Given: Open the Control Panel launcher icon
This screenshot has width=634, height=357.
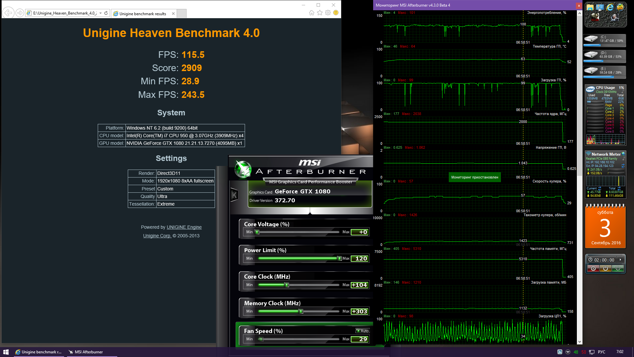Looking at the screenshot, I should (x=600, y=7).
